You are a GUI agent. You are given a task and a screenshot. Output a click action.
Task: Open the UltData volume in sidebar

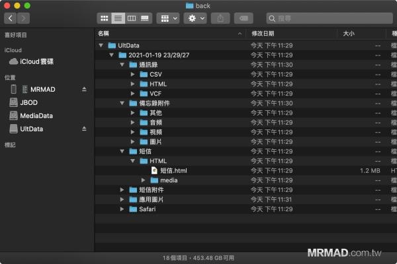[x=26, y=129]
